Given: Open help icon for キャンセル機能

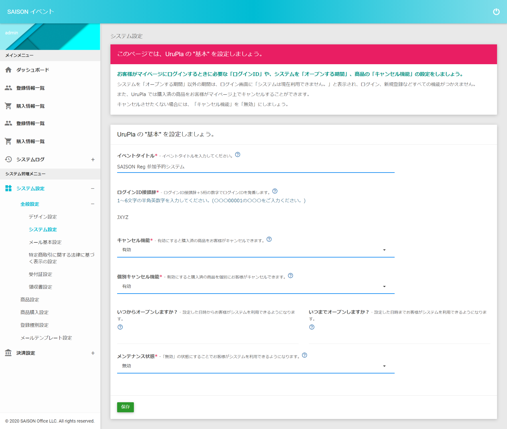Looking at the screenshot, I should (269, 239).
